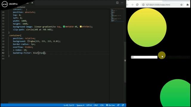This screenshot has height=107, width=191.
Task: Click line number 42 in the gutter
Action: [3, 53]
